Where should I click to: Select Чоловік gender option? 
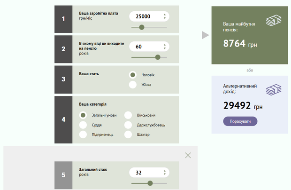(133, 75)
